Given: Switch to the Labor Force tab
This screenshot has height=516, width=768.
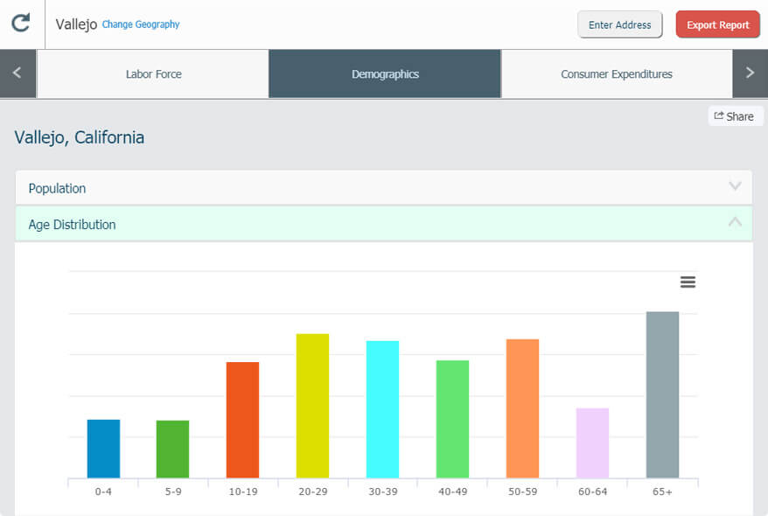Looking at the screenshot, I should coord(153,74).
